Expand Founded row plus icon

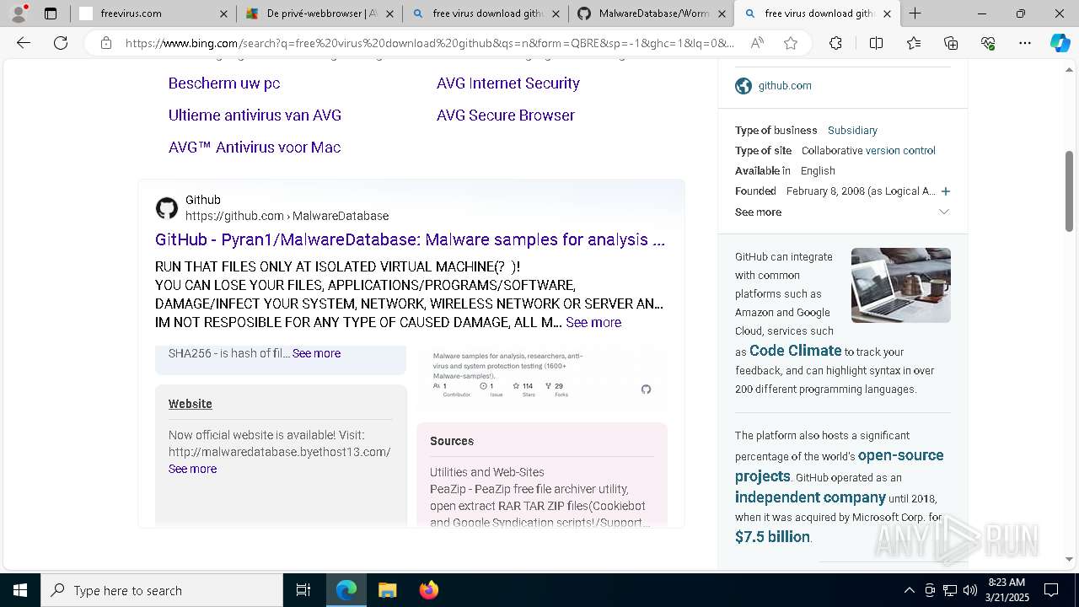tap(946, 191)
